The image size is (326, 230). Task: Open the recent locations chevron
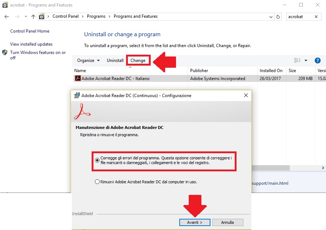coord(26,16)
